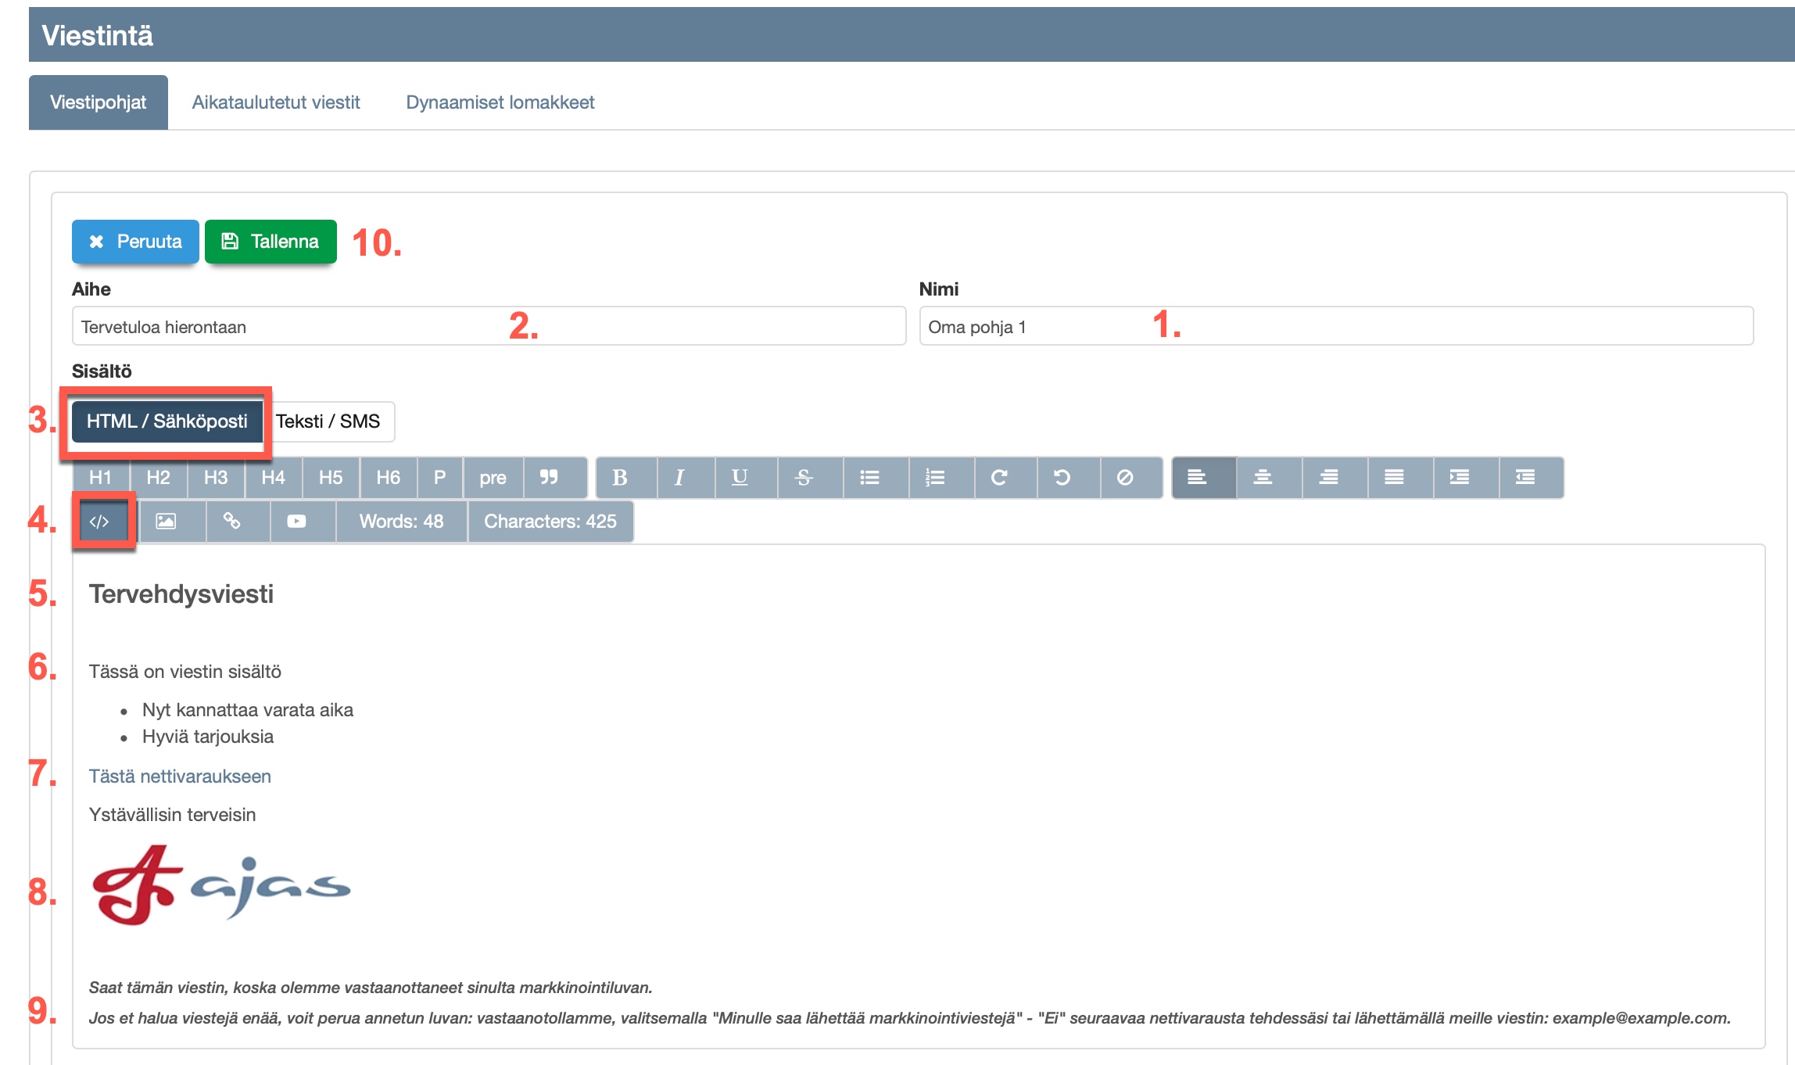Click the insert video icon
The width and height of the screenshot is (1795, 1065).
296,522
